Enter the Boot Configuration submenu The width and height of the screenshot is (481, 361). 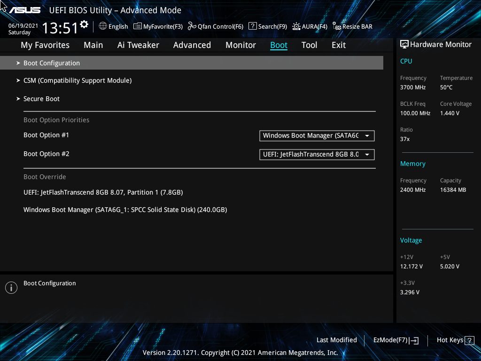[x=52, y=63]
